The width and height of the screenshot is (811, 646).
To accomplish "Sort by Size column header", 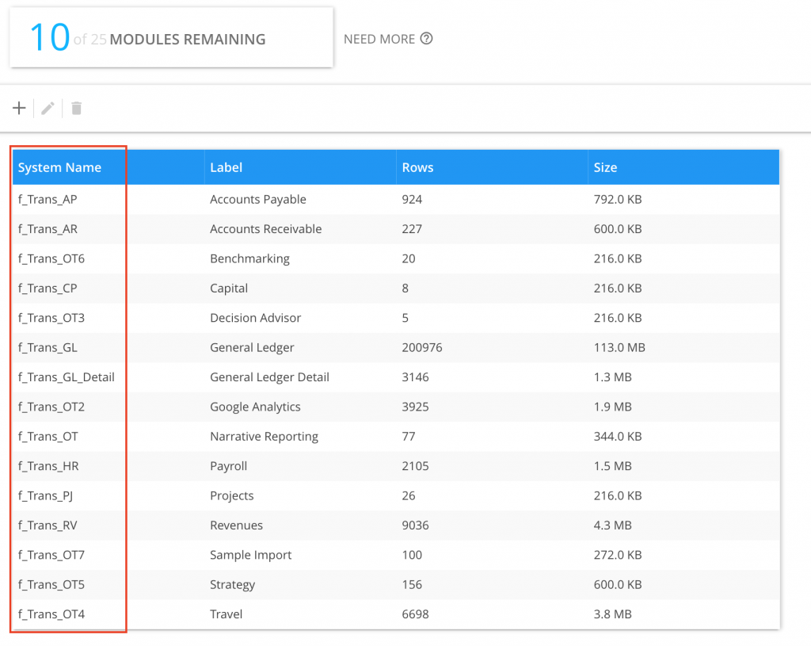I will pos(605,167).
